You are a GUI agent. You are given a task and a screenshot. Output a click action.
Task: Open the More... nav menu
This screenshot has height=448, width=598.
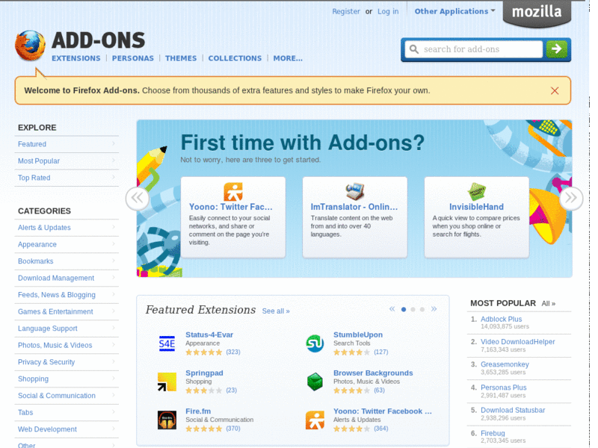click(x=288, y=58)
